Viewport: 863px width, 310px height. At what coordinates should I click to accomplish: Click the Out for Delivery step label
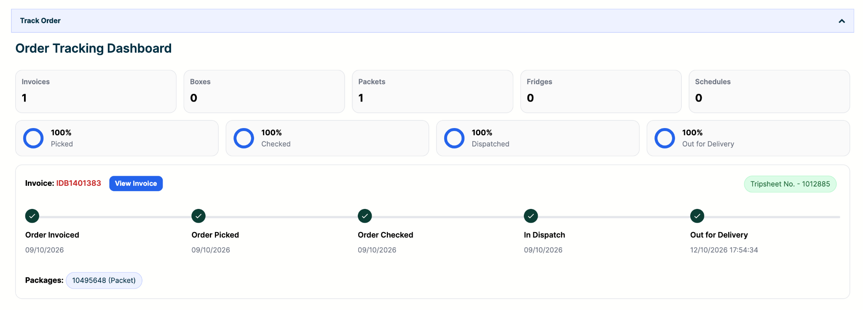719,235
